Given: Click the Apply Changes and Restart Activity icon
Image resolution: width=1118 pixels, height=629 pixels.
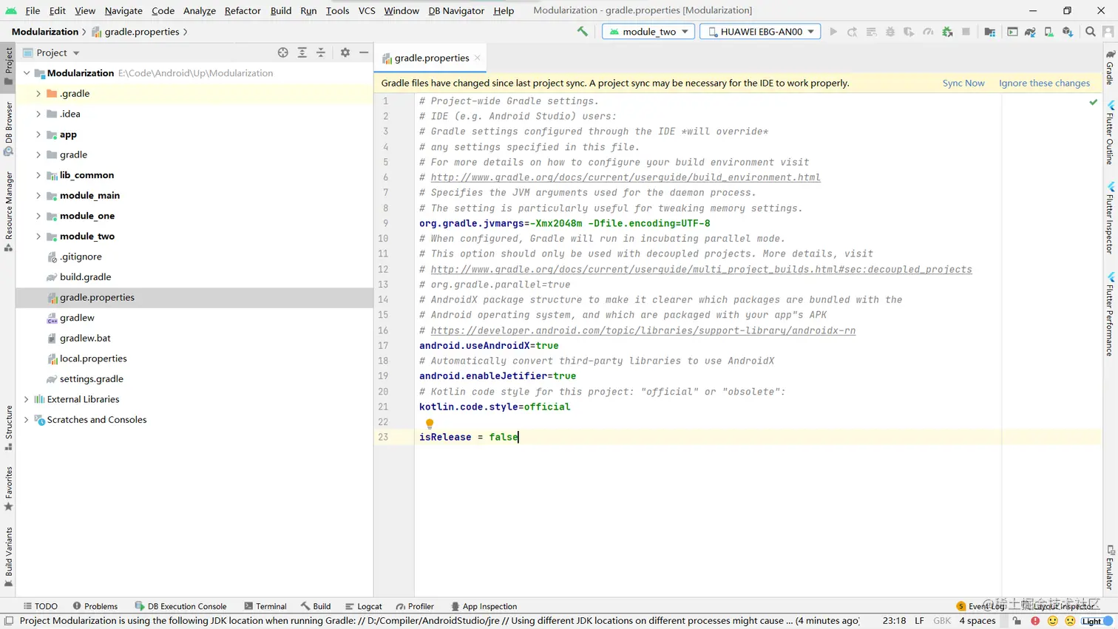Looking at the screenshot, I should [x=853, y=32].
